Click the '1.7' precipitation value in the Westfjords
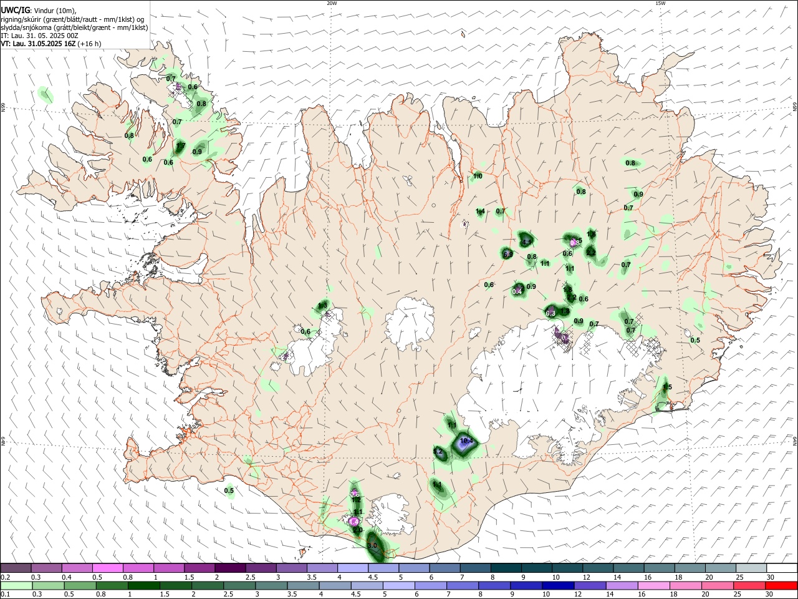 [180, 147]
